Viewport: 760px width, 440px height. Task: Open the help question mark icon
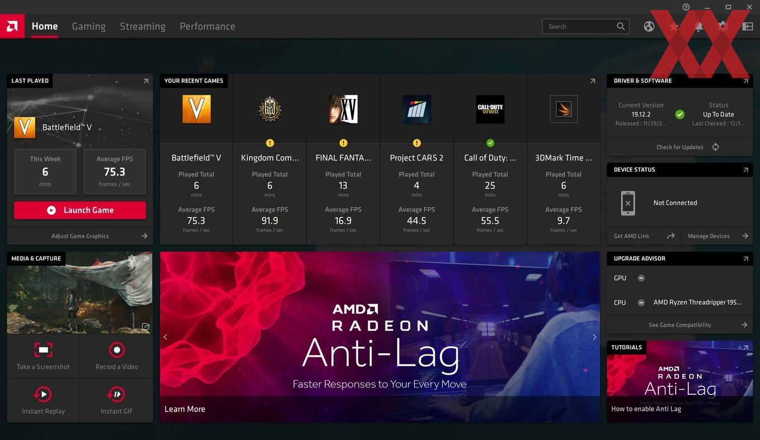click(686, 7)
